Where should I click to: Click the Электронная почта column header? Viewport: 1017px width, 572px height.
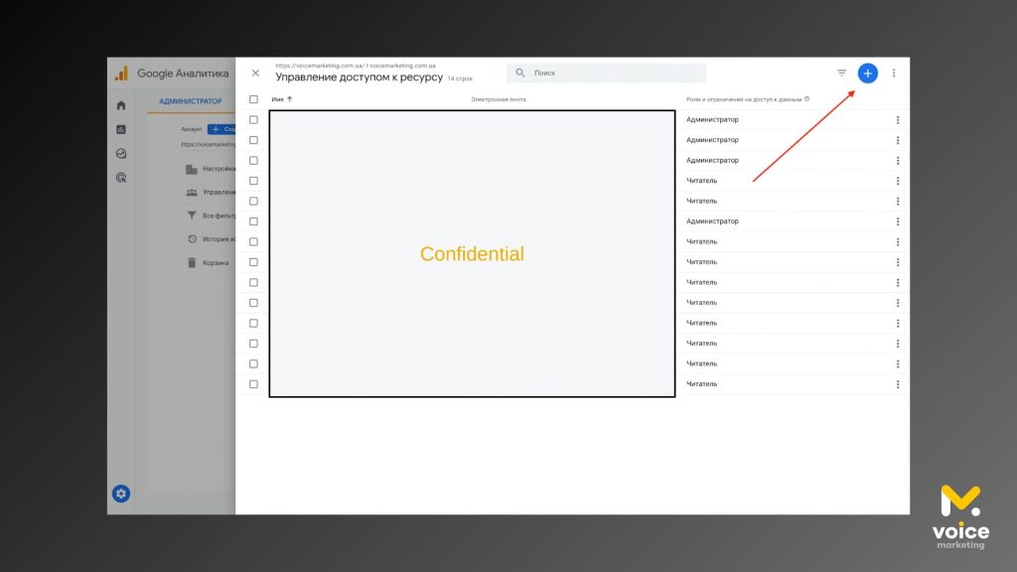click(x=499, y=99)
